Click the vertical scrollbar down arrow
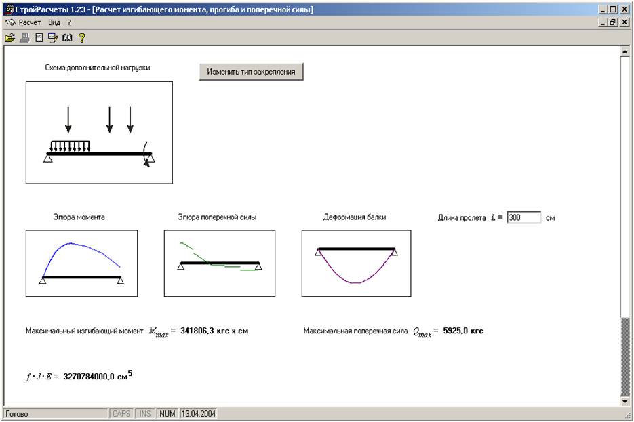The height and width of the screenshot is (422, 634). pyautogui.click(x=625, y=401)
